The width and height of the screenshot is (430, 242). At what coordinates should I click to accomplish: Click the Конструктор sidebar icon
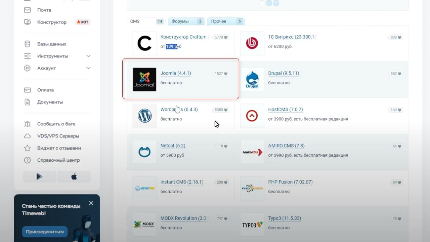pyautogui.click(x=28, y=22)
